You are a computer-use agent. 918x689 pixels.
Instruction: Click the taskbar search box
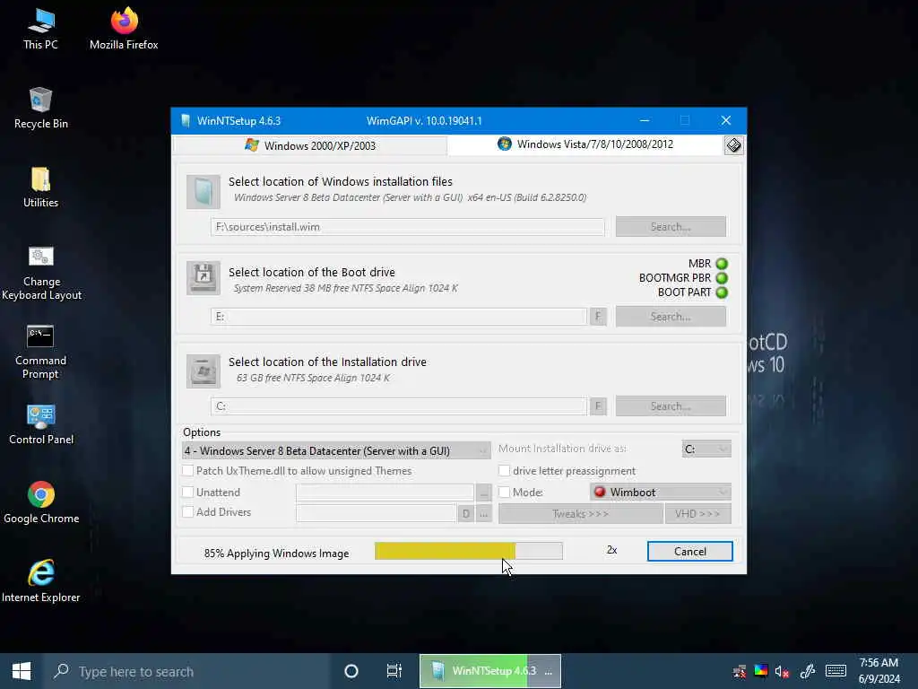pos(186,671)
